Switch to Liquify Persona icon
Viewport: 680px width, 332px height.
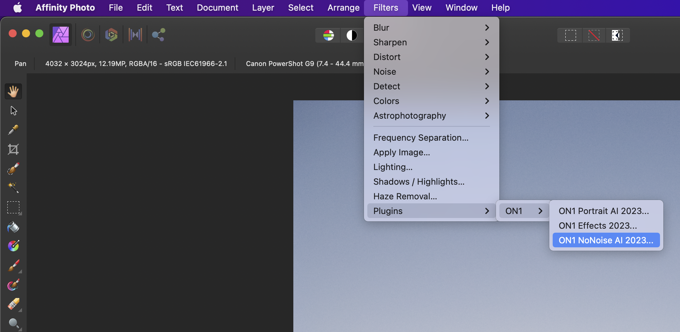pos(88,35)
